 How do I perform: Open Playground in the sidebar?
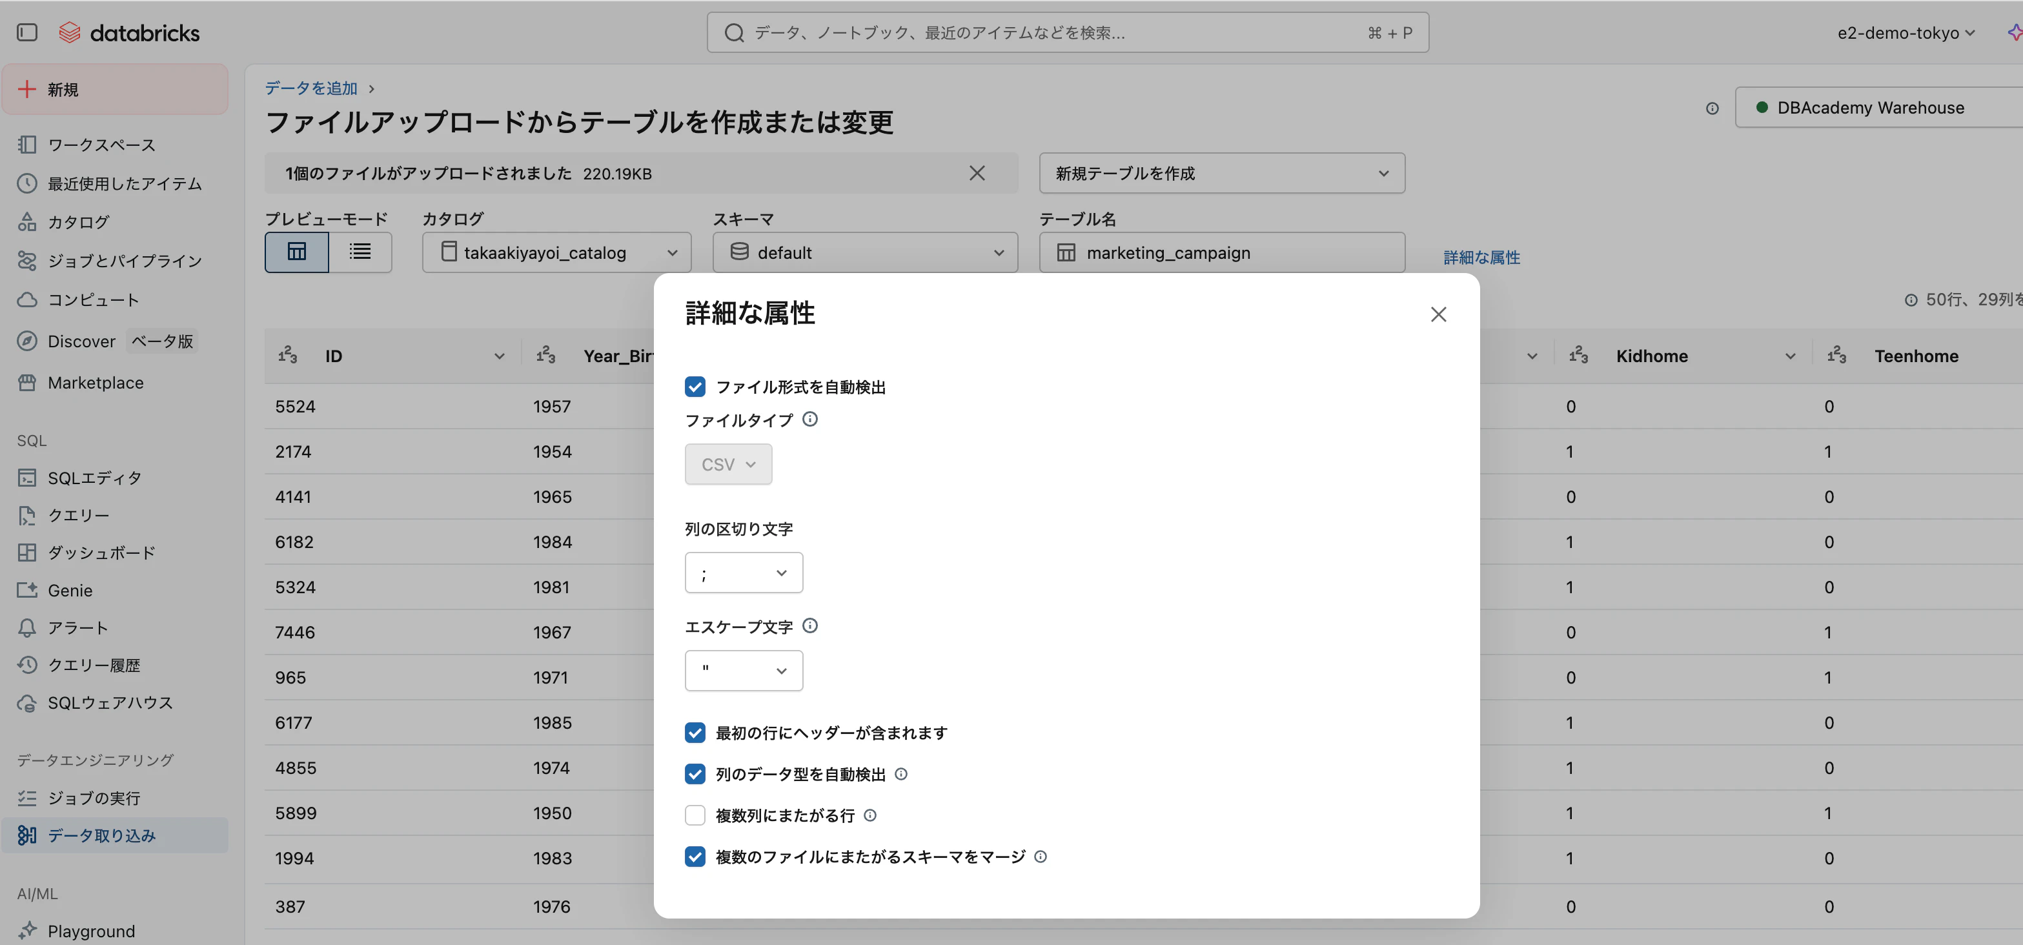pyautogui.click(x=115, y=931)
